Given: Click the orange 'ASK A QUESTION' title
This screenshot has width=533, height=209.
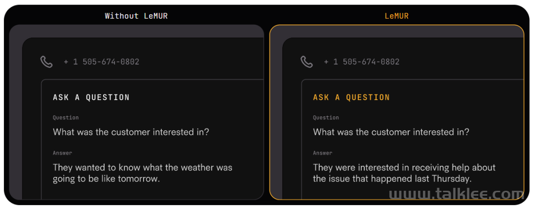Looking at the screenshot, I should [351, 98].
